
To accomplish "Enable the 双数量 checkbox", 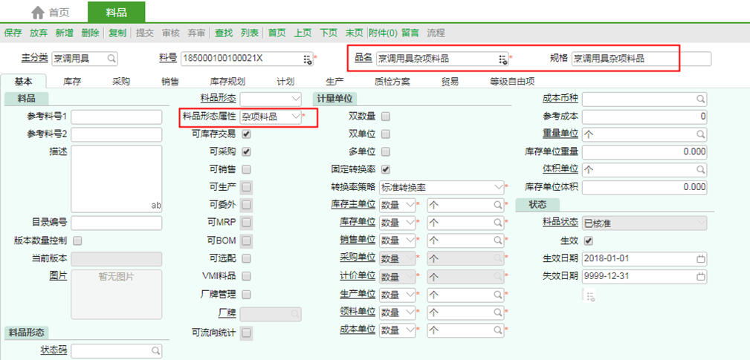I will coord(385,117).
